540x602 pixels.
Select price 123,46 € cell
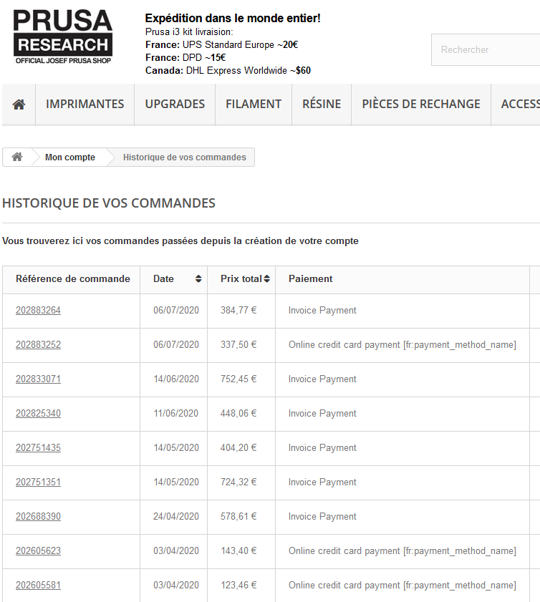tap(241, 585)
